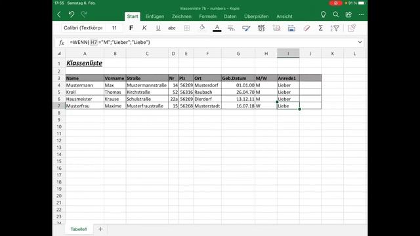Tap the workbook title klassenliste 7b

(210, 9)
